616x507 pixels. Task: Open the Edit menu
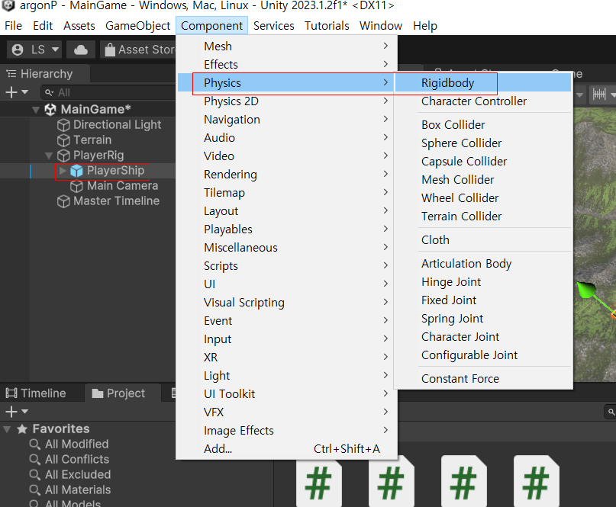point(43,26)
